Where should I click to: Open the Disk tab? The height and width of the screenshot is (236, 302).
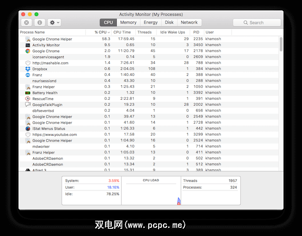tap(169, 23)
